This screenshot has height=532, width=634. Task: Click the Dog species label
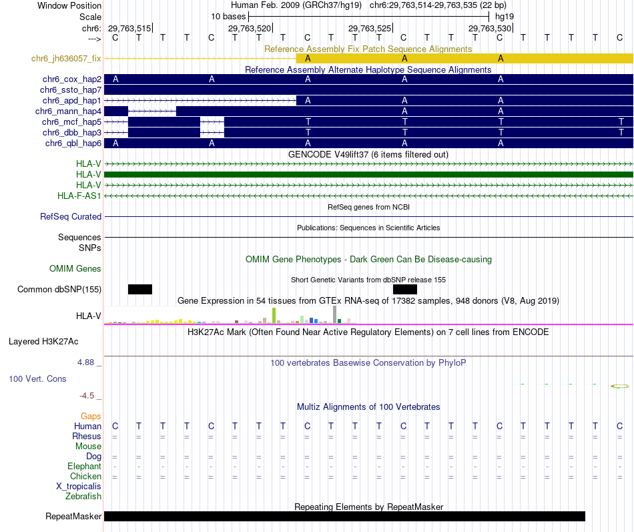(x=93, y=457)
